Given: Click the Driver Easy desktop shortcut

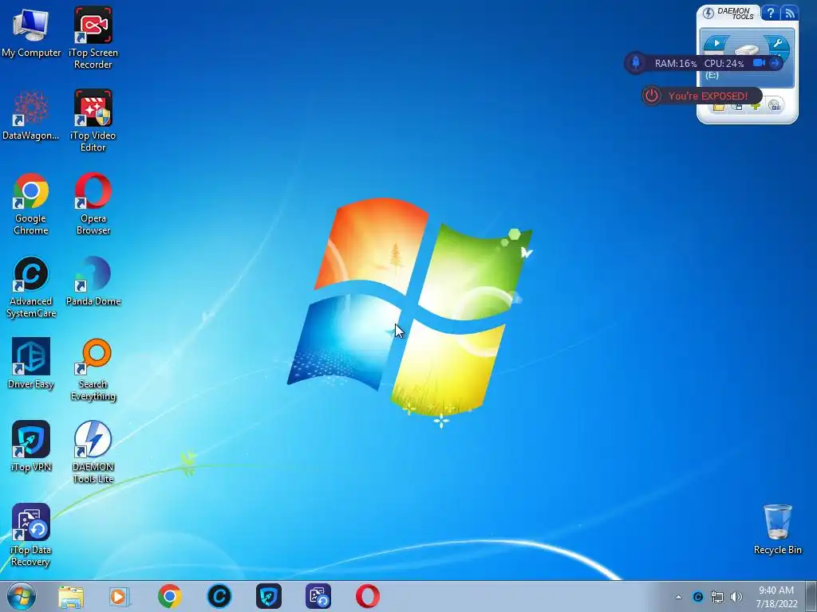Looking at the screenshot, I should tap(31, 363).
